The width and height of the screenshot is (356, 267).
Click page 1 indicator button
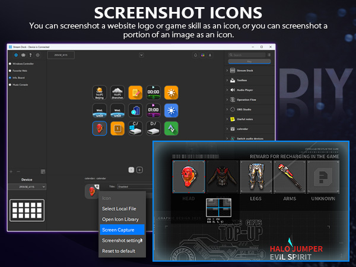coord(131,170)
